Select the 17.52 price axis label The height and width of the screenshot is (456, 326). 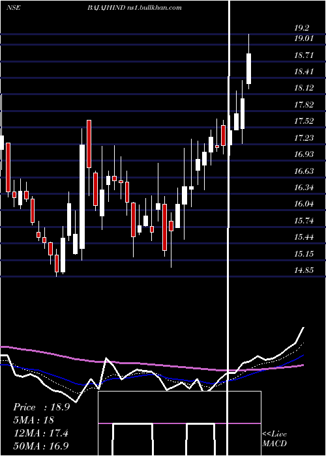304,121
